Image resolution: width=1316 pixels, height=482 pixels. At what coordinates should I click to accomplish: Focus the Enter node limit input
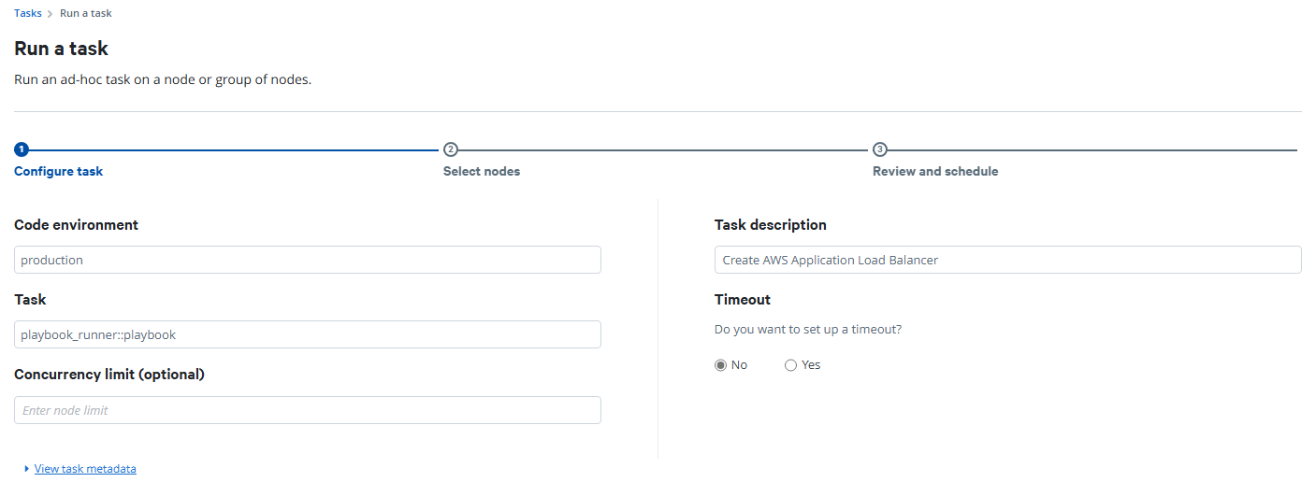[307, 410]
